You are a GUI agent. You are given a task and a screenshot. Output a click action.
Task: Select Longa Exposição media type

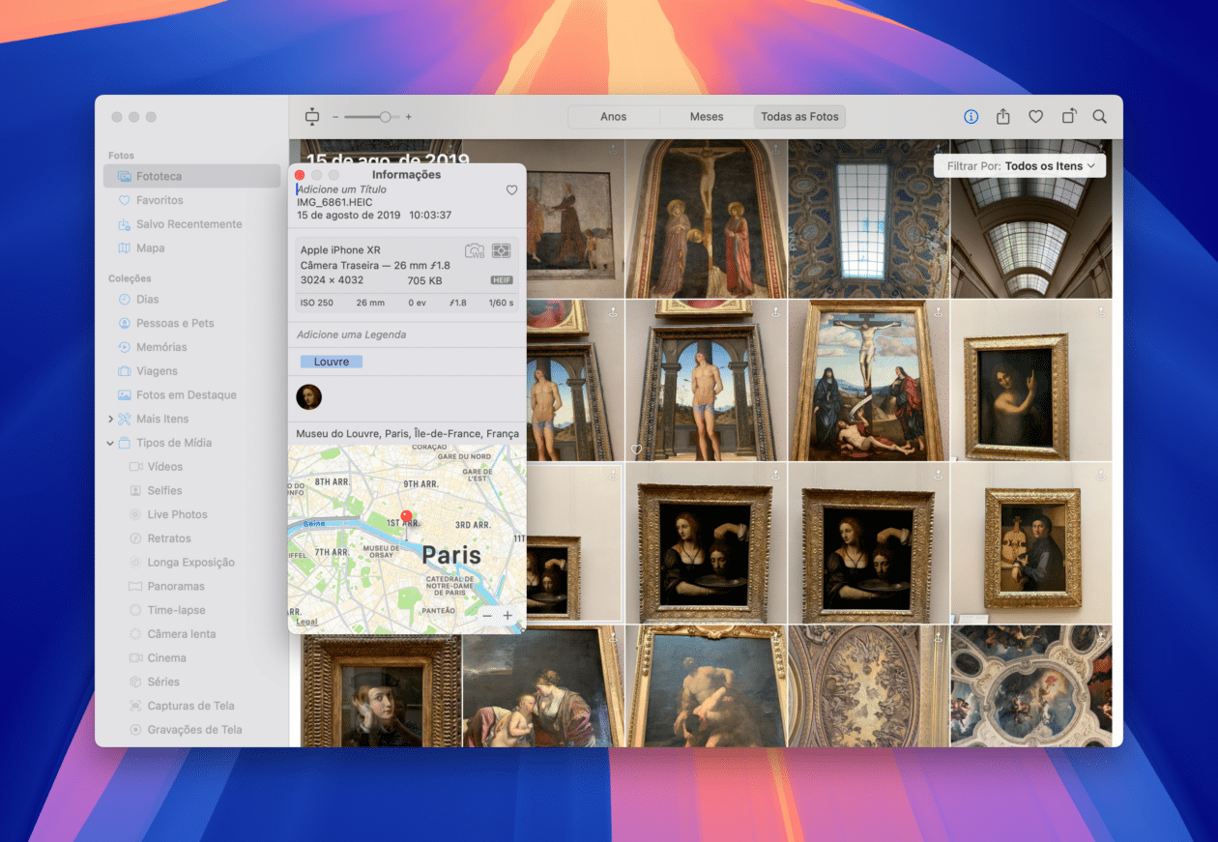coord(192,563)
